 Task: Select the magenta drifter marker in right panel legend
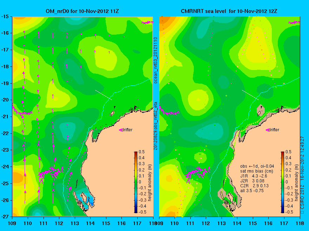(x=268, y=130)
